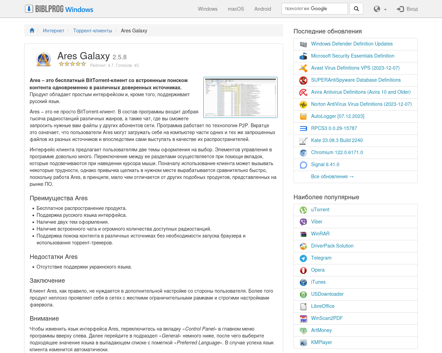Click the Kate editor icon
442x353 pixels.
point(303,141)
